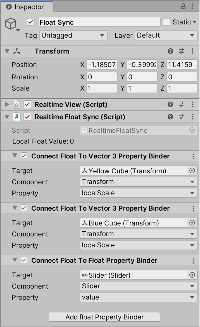Screen dimensions: 200x327
Task: Select the Inspector tab
Action: 27,7
